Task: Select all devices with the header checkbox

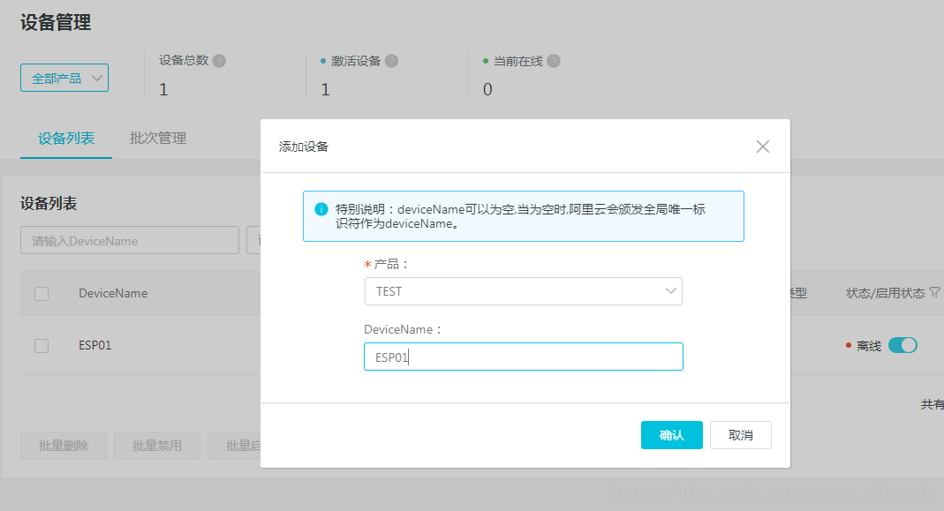Action: 41,293
